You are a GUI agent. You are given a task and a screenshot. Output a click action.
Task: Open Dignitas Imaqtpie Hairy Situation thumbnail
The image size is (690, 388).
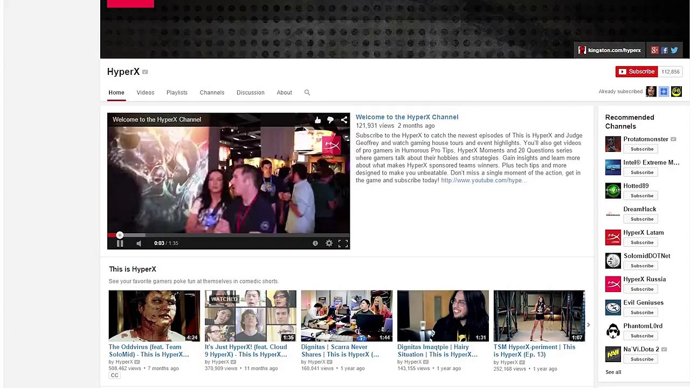click(x=443, y=316)
